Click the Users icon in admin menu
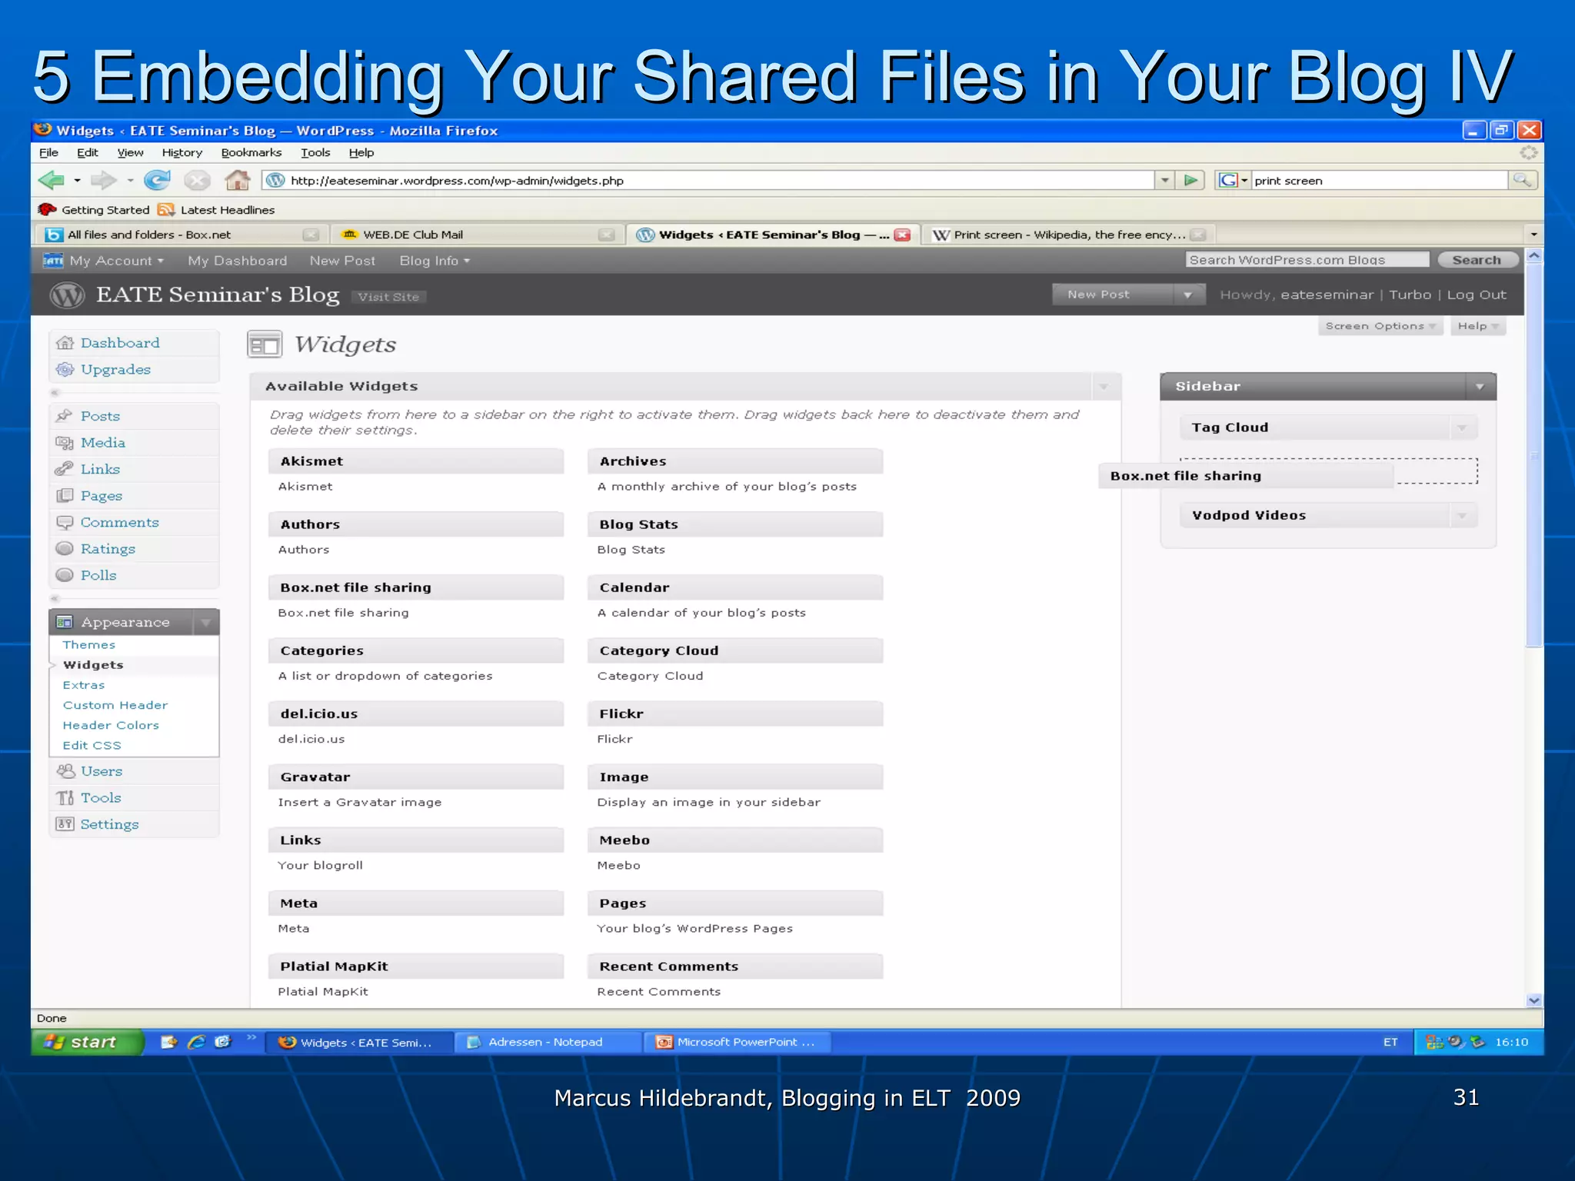The width and height of the screenshot is (1575, 1181). tap(65, 771)
